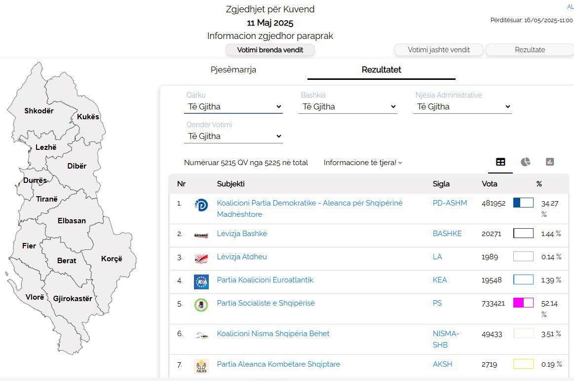Screen dimensions: 574x381
Task: Open the Rezultate button at top right
Action: point(530,50)
